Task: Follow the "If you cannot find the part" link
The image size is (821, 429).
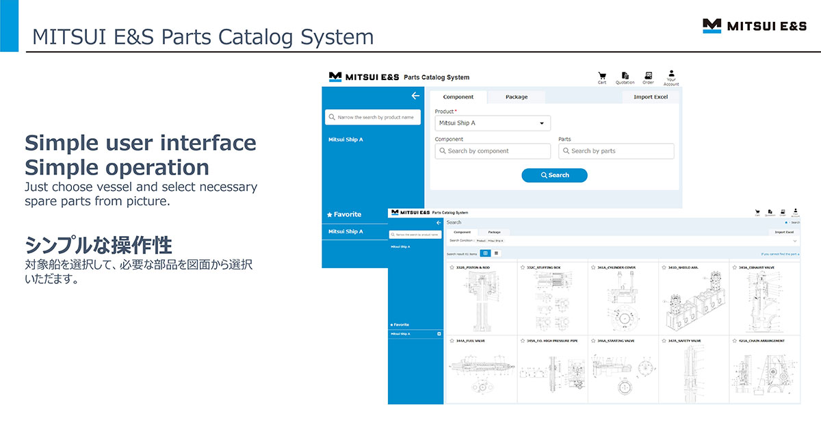Action: click(779, 253)
